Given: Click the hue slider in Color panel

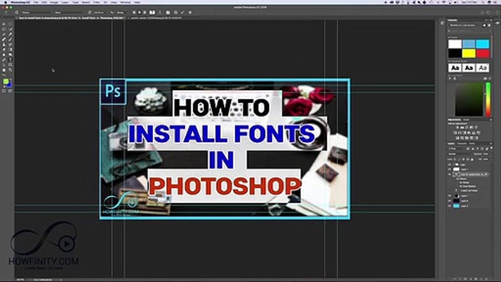Looking at the screenshot, I should (488, 99).
